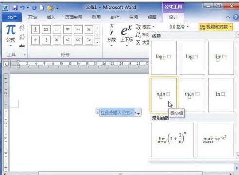
Task: Save the document with the floppy disk icon
Action: coord(15,8)
